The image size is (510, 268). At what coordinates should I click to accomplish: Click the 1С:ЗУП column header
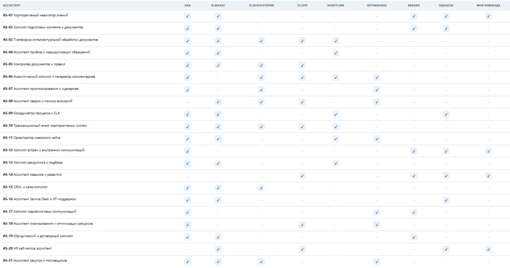(302, 6)
